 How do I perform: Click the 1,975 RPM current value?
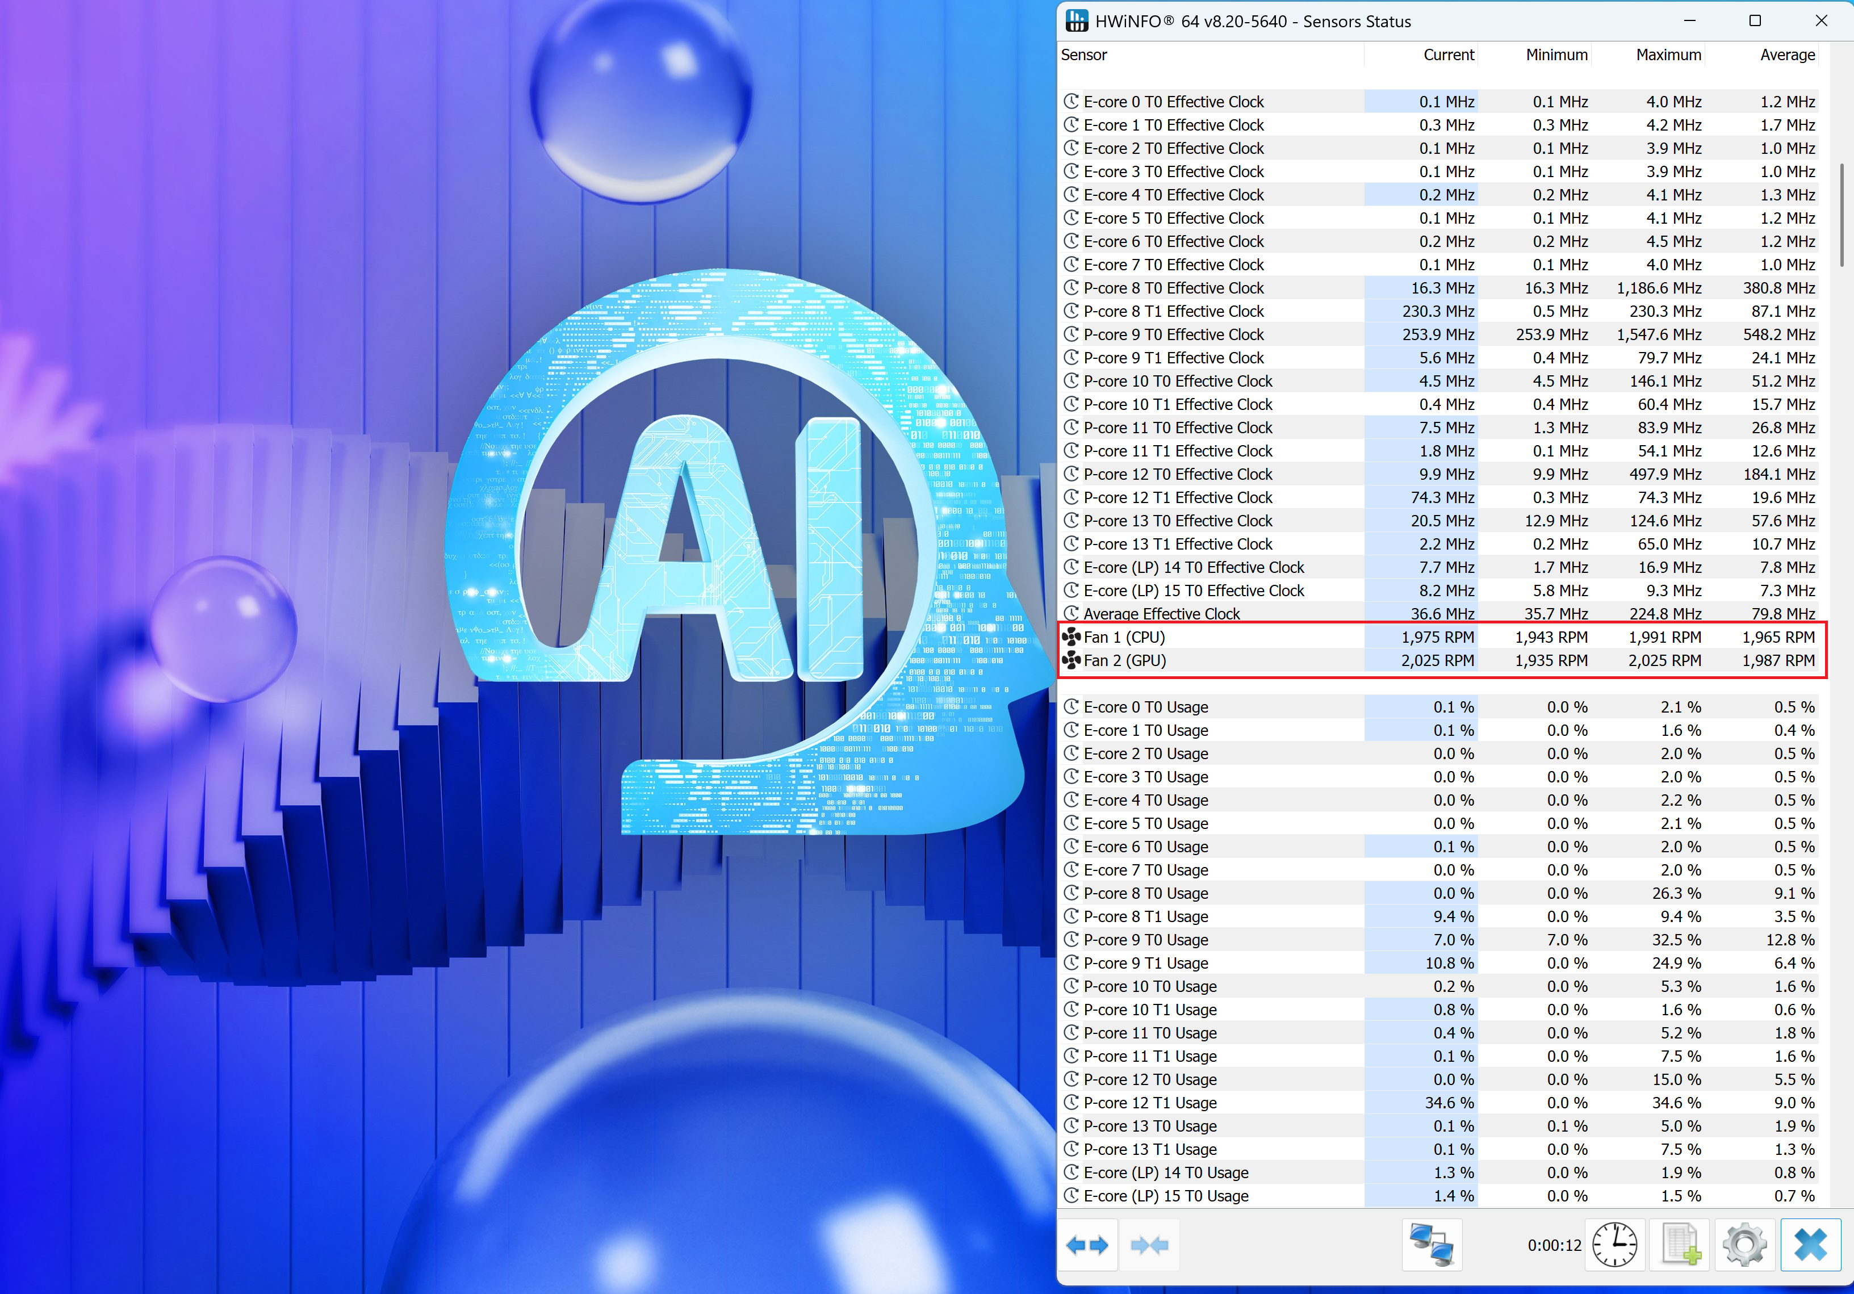[x=1437, y=637]
